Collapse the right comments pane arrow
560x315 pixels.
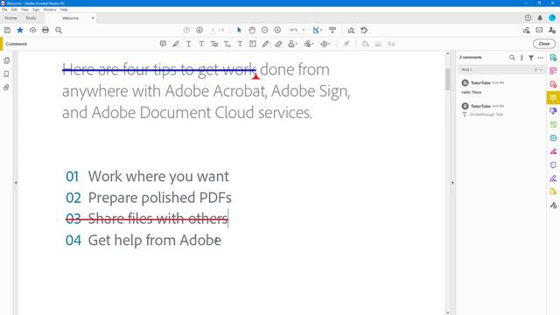click(x=452, y=183)
